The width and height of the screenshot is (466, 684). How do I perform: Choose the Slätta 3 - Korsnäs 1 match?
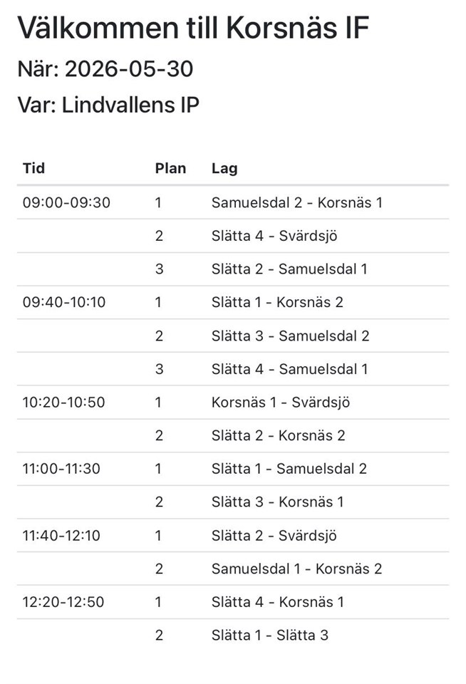277,502
